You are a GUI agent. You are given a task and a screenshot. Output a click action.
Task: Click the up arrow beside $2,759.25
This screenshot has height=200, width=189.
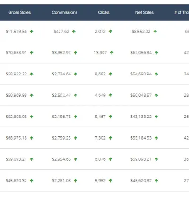pyautogui.click(x=76, y=138)
